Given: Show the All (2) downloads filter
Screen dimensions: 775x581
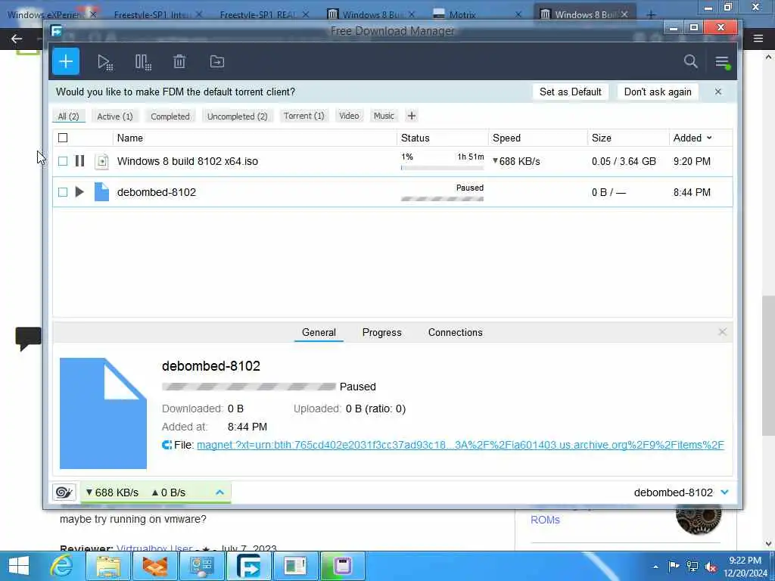Looking at the screenshot, I should 68,116.
